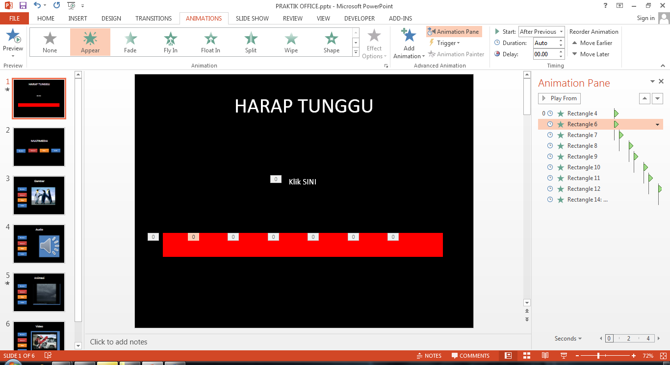Screen dimensions: 670x365
Task: Start Slide Show from status bar
Action: [564, 356]
